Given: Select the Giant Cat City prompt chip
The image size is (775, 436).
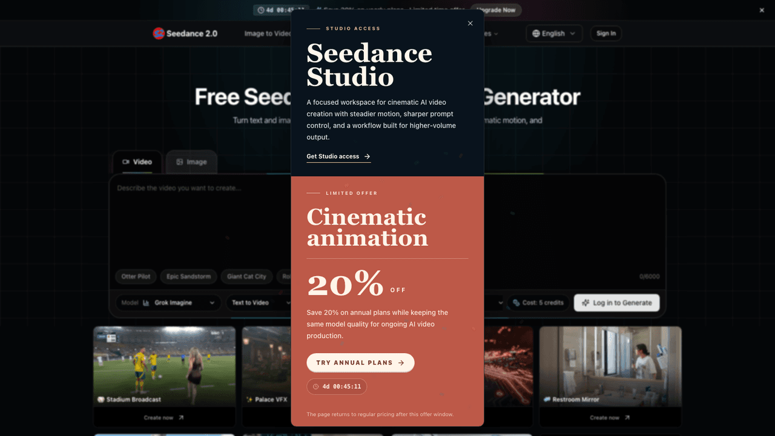Looking at the screenshot, I should click(246, 277).
